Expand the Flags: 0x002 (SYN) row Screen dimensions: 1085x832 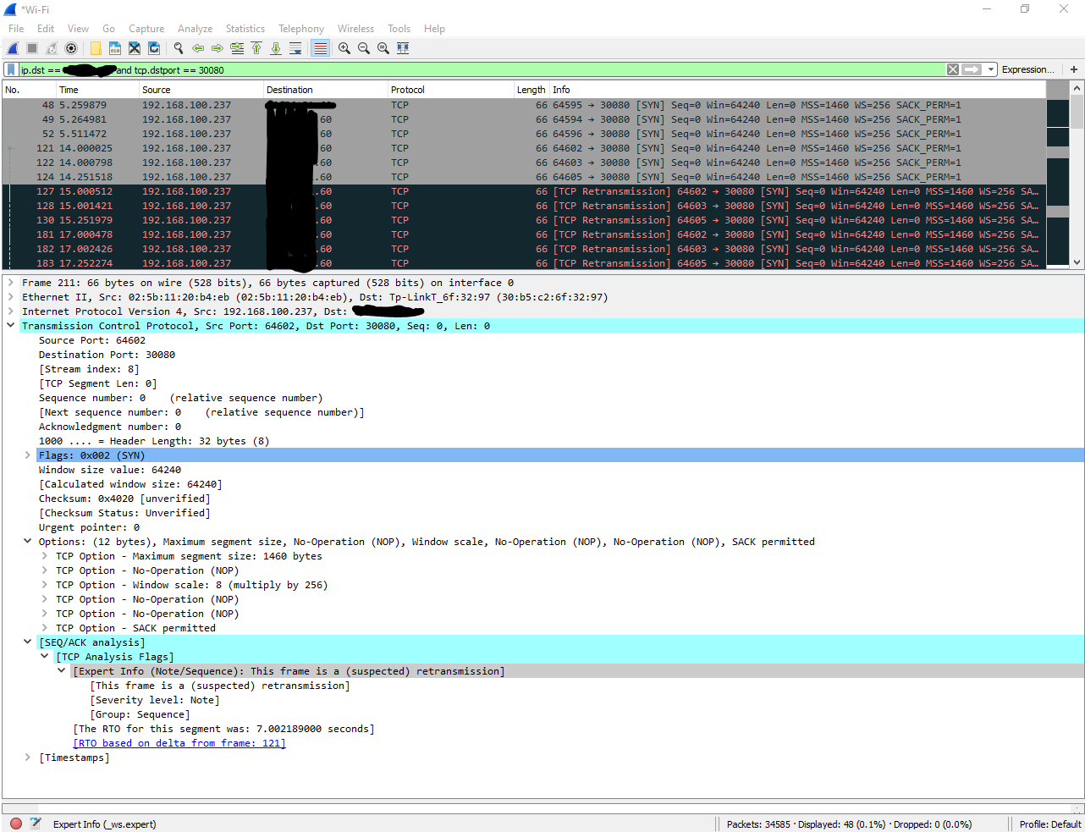coord(27,455)
